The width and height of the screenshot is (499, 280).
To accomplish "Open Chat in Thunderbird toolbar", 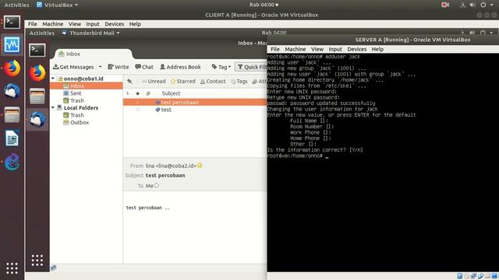I will 144,67.
